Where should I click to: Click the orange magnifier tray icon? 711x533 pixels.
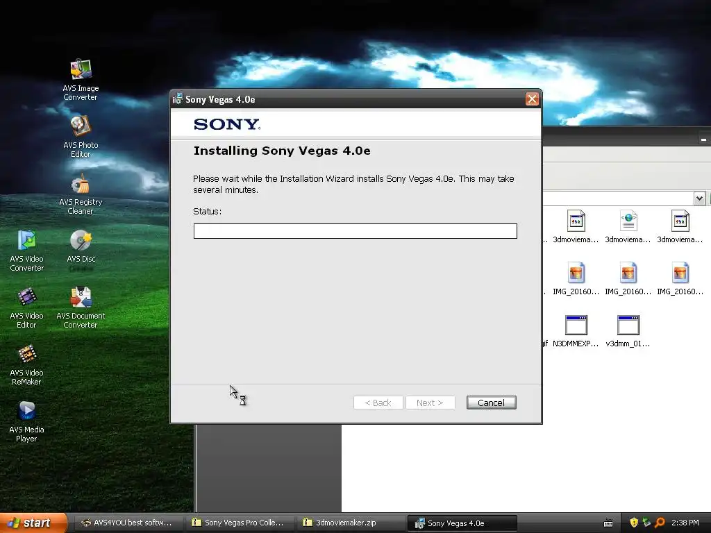point(660,523)
